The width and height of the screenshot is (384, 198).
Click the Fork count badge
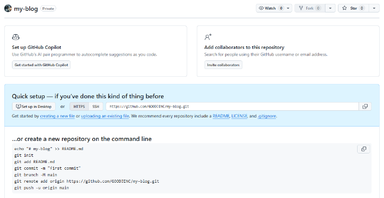(318, 8)
